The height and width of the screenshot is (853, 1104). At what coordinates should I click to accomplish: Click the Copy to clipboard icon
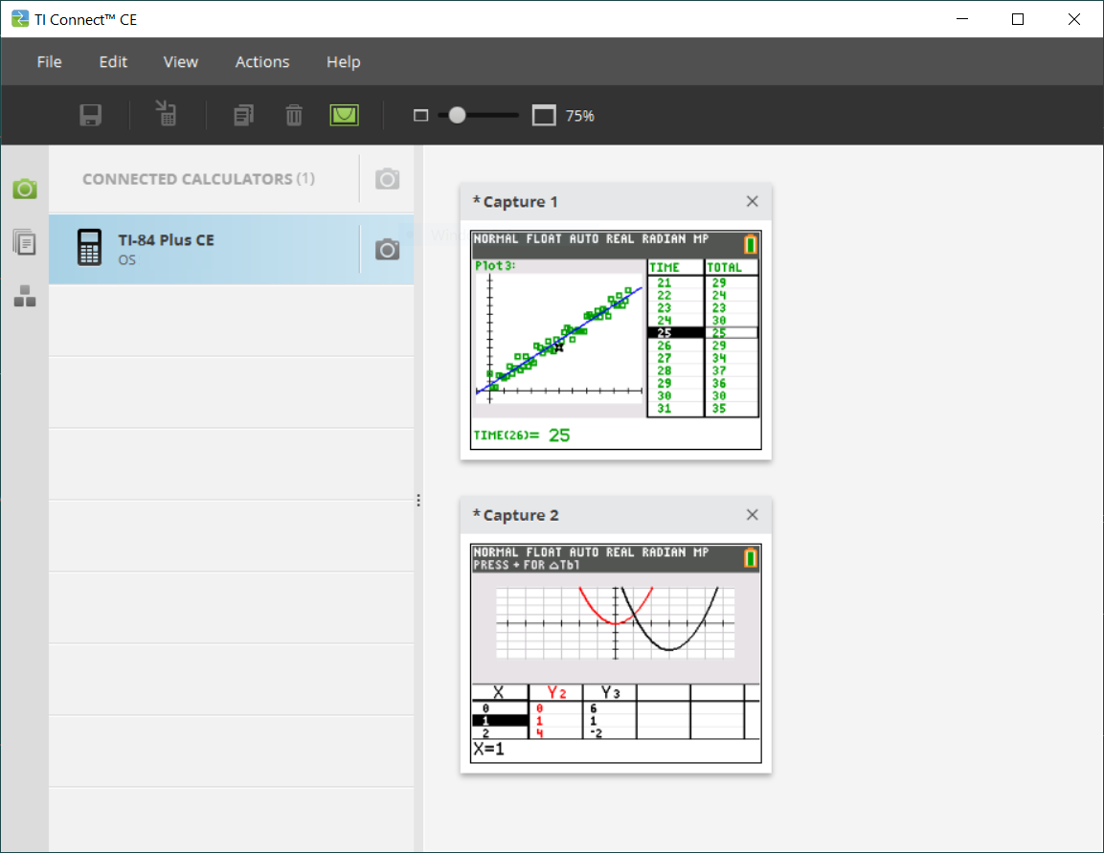point(244,116)
